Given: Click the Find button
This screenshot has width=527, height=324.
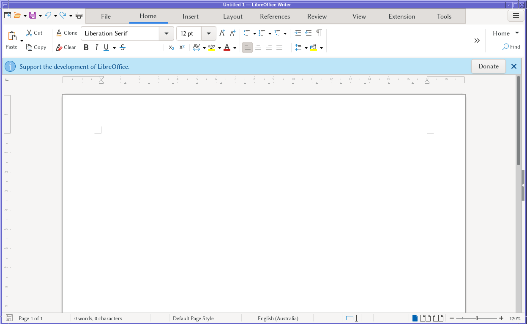Looking at the screenshot, I should [511, 47].
